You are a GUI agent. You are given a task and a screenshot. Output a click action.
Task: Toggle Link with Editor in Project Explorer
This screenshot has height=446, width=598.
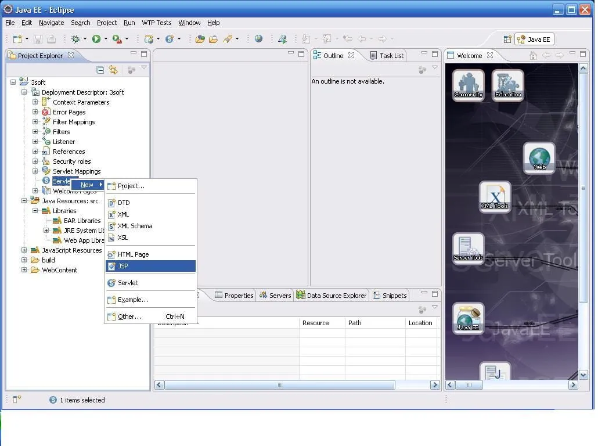click(113, 70)
